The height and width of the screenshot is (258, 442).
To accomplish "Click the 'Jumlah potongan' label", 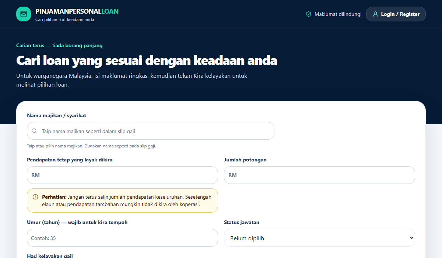I will (x=245, y=160).
